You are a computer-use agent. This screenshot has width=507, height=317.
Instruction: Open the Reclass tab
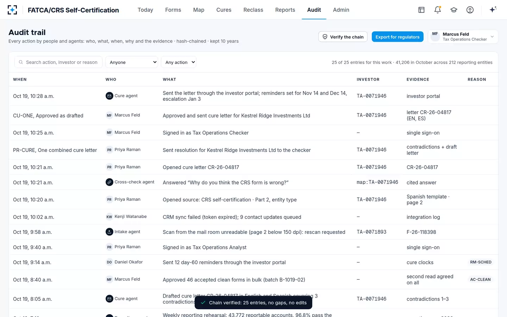253,10
